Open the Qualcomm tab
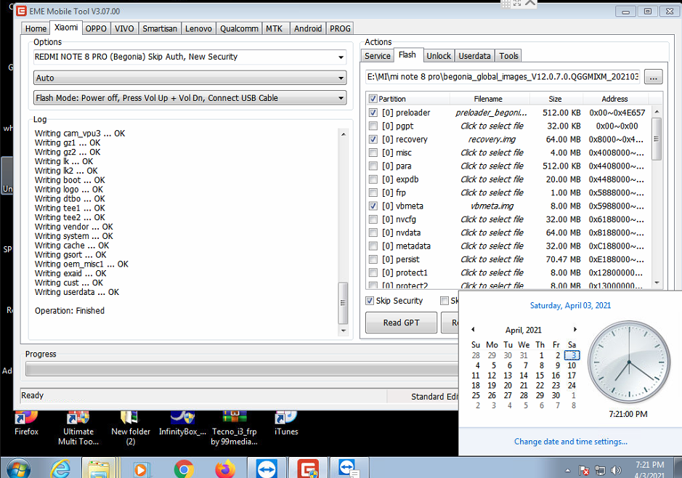 click(x=239, y=28)
